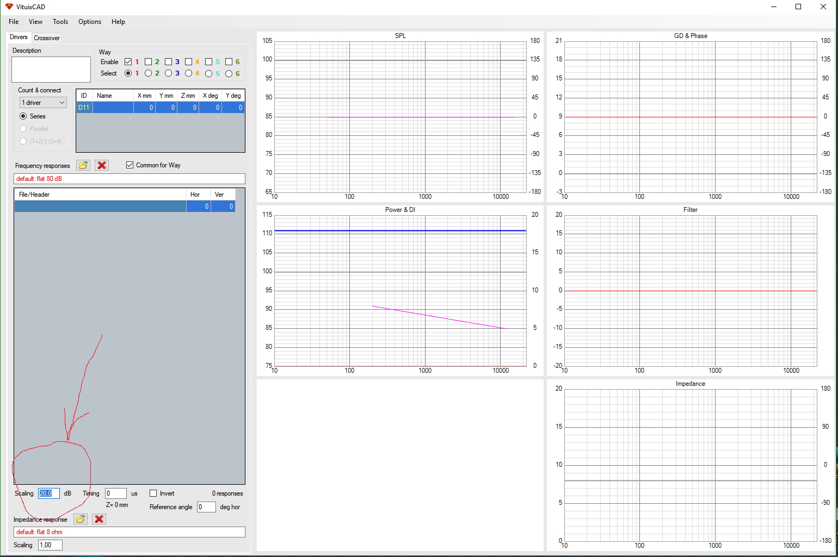
Task: Expand the driver count dropdown
Action: click(44, 103)
